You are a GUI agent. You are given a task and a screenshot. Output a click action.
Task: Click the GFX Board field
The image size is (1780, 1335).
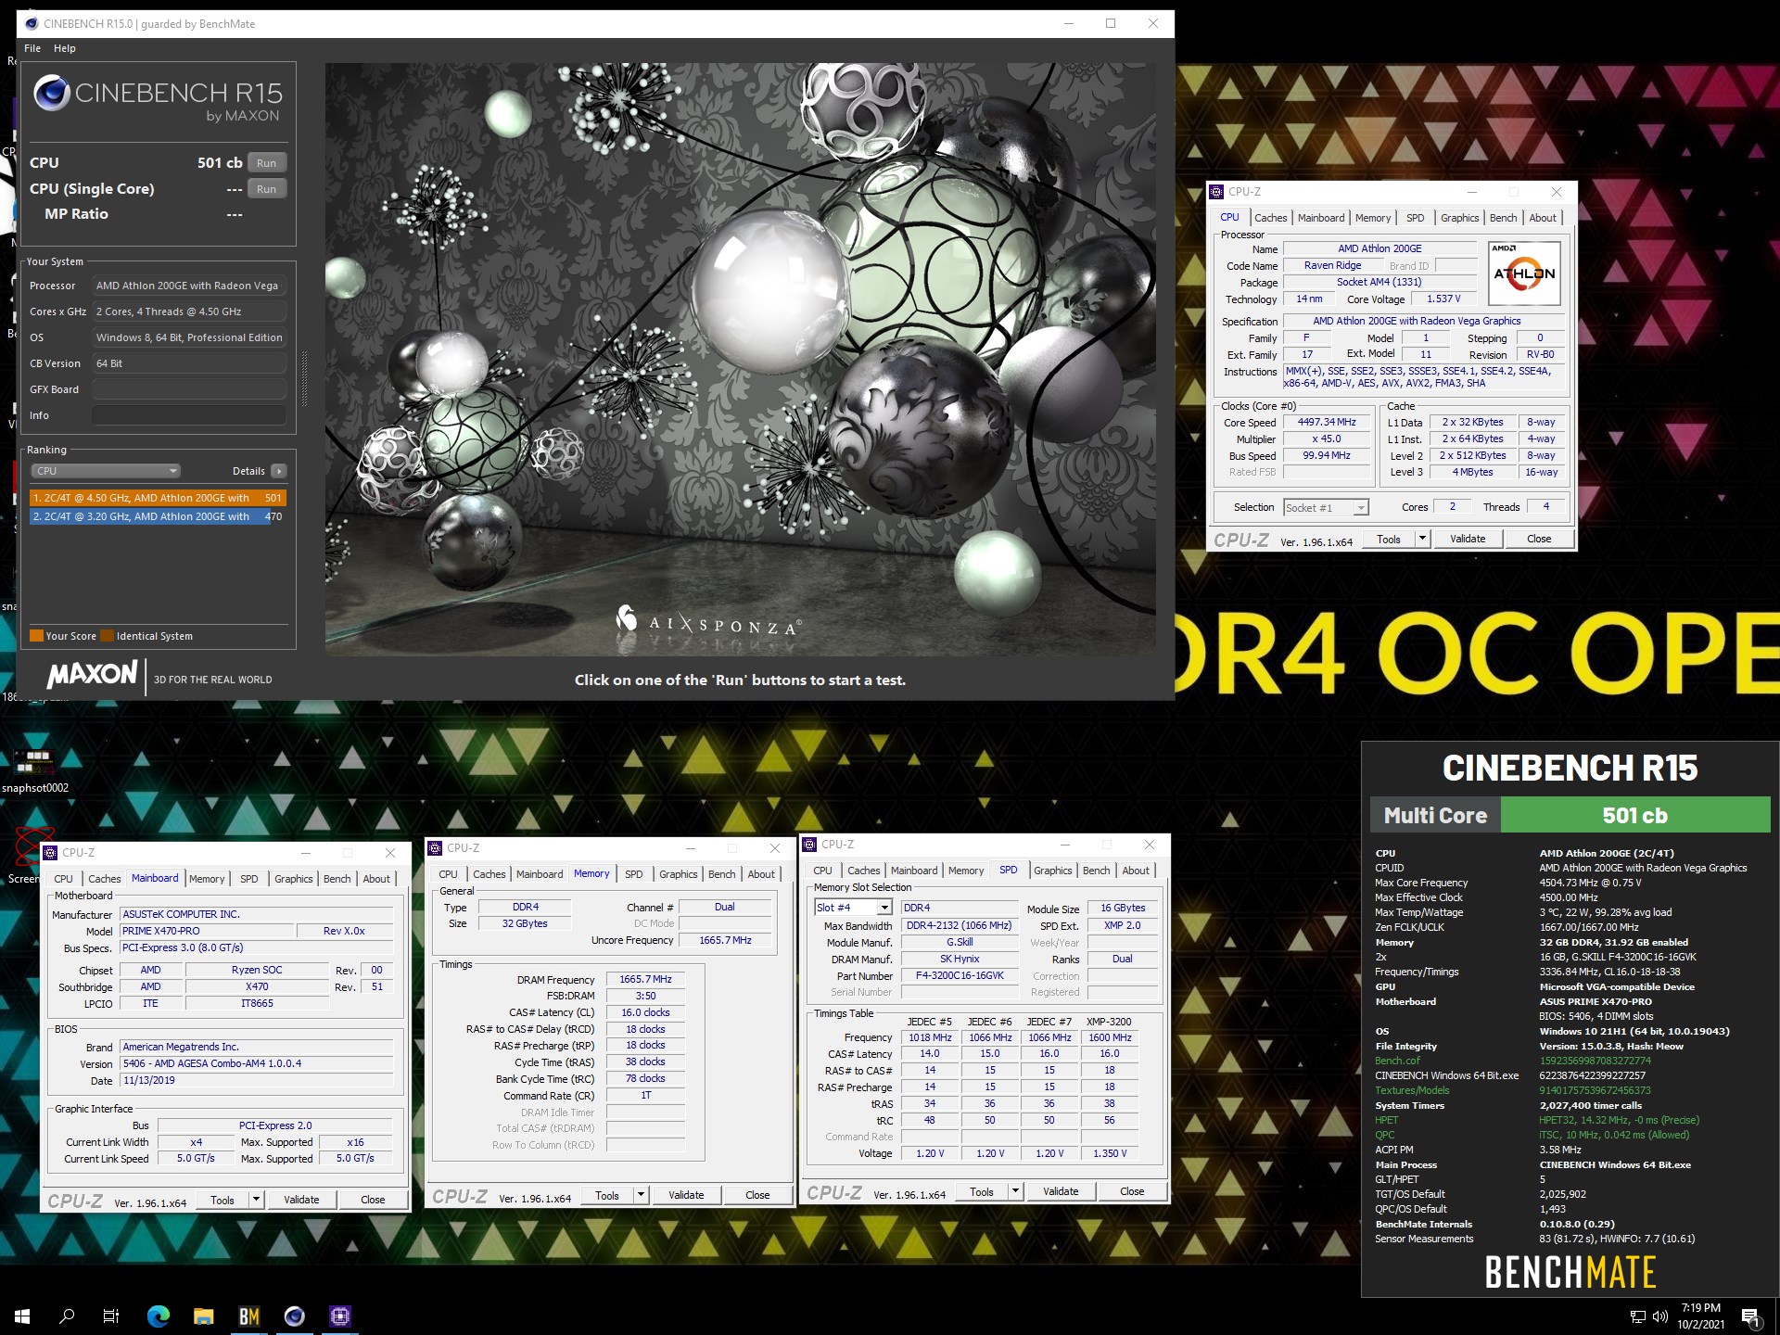pyautogui.click(x=188, y=389)
